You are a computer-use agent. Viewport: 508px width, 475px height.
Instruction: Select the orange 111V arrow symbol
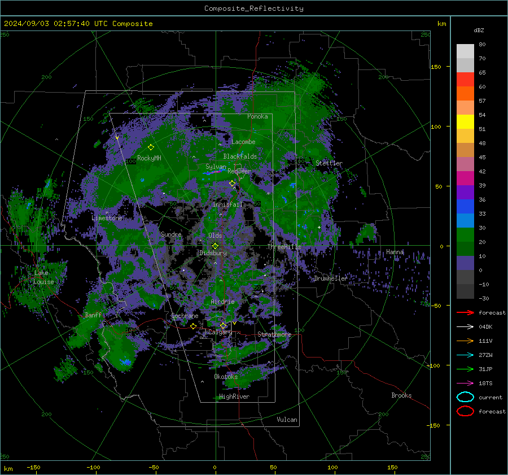point(465,341)
